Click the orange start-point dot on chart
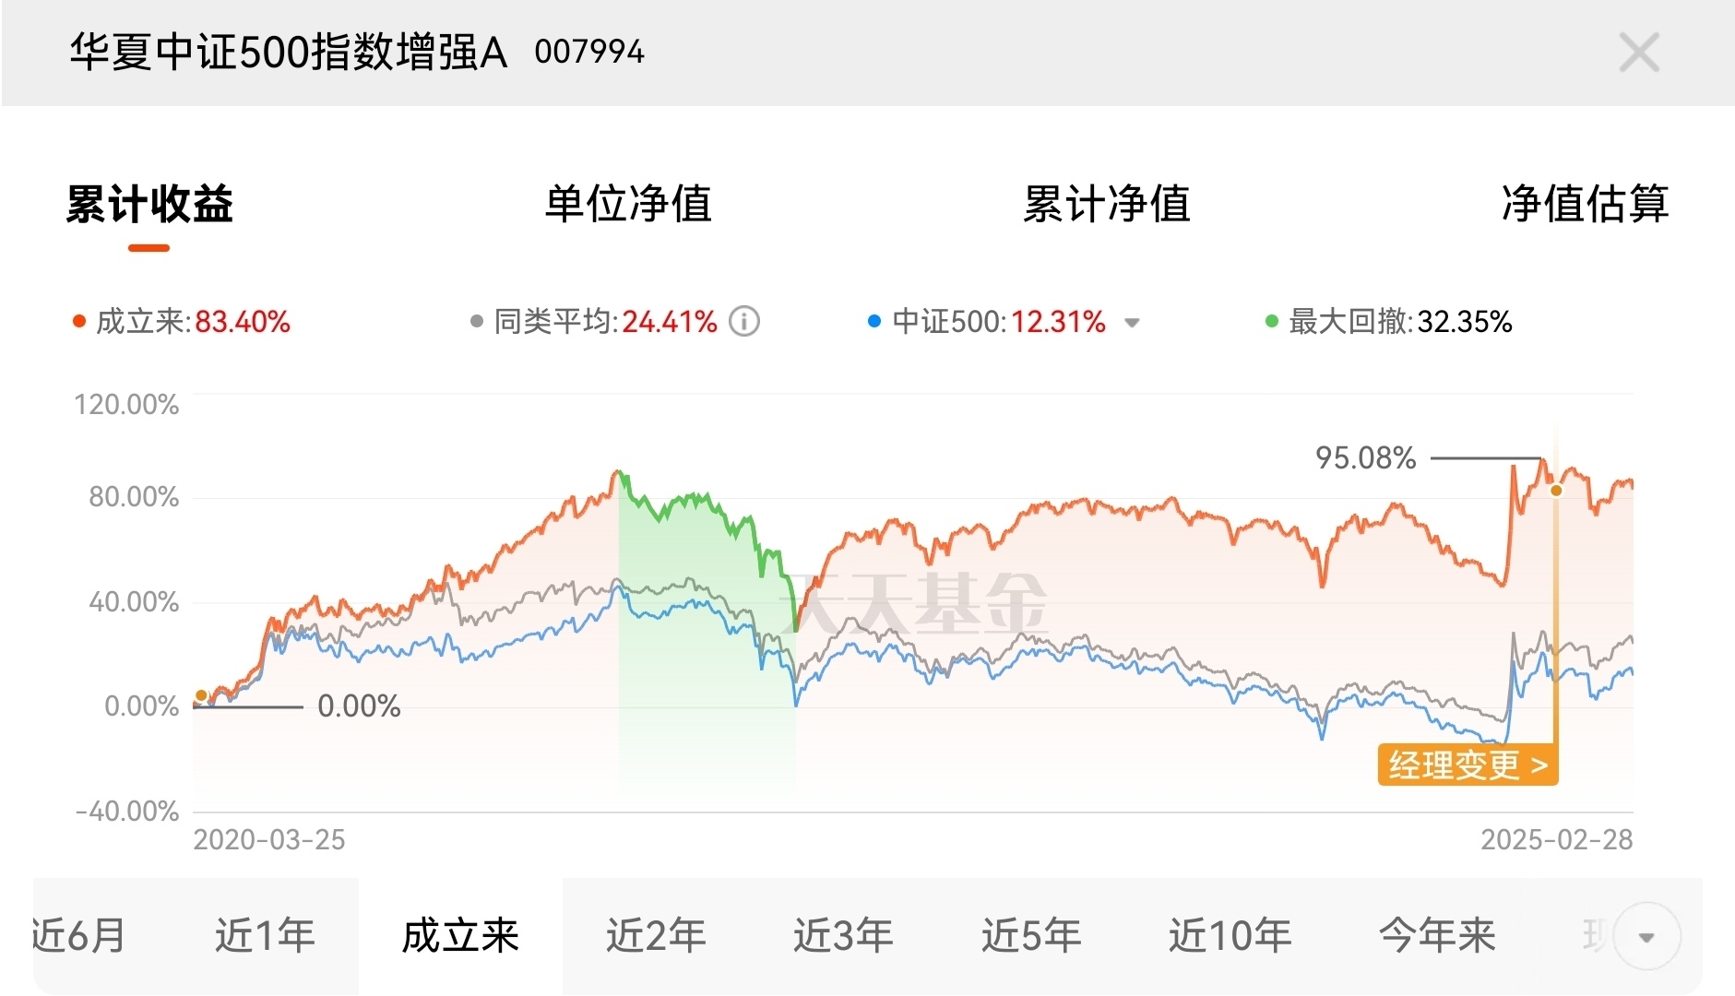The height and width of the screenshot is (996, 1735). click(201, 695)
